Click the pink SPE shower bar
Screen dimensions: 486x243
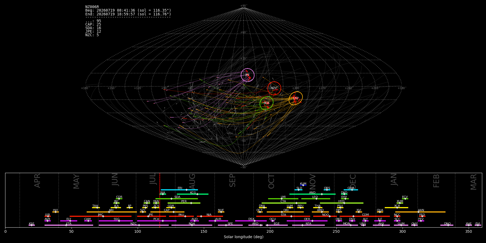(x=230, y=225)
